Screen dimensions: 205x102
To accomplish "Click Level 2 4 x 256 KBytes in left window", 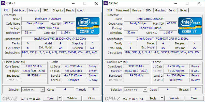I will pyautogui.click(x=73, y=75).
